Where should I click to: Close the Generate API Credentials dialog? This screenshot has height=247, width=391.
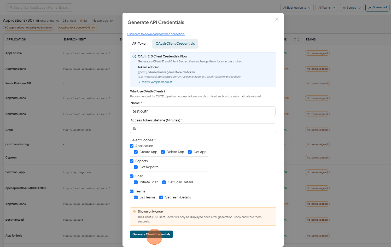[277, 19]
